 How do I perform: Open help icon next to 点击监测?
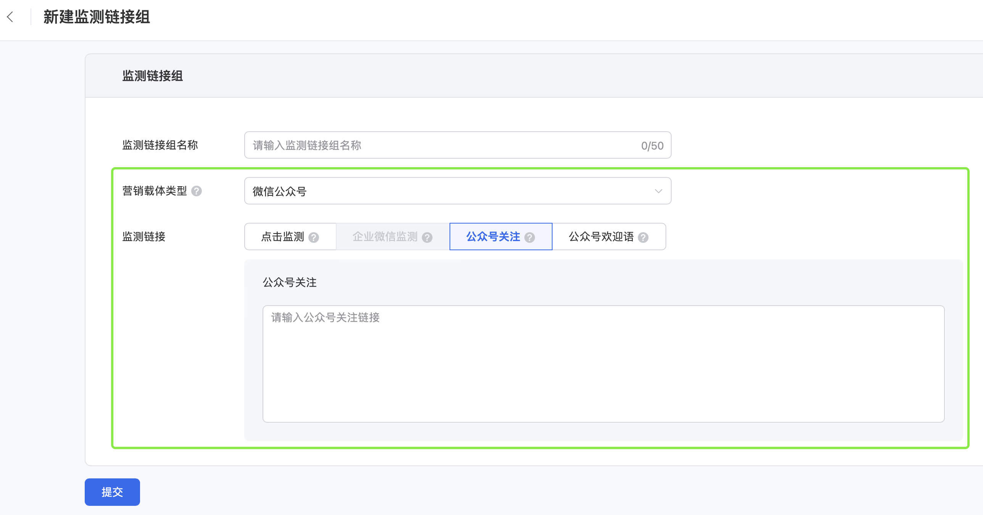click(x=314, y=237)
